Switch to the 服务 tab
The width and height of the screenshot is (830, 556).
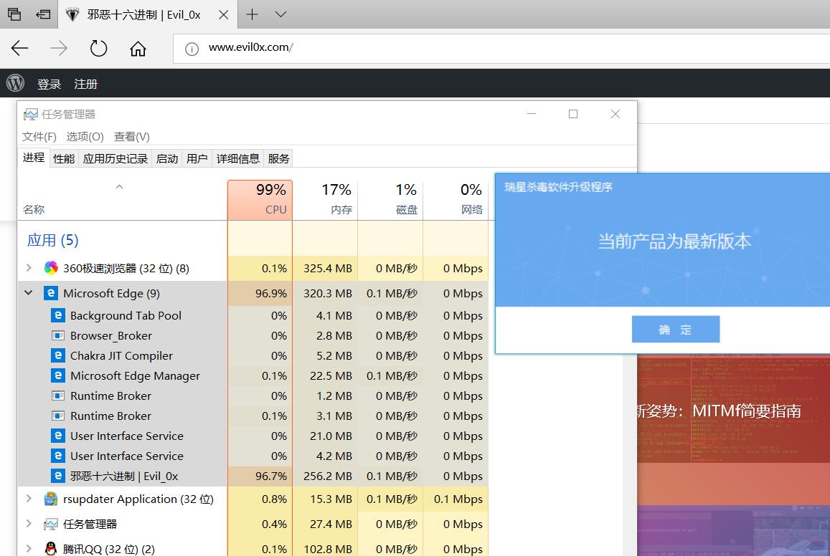pos(278,158)
